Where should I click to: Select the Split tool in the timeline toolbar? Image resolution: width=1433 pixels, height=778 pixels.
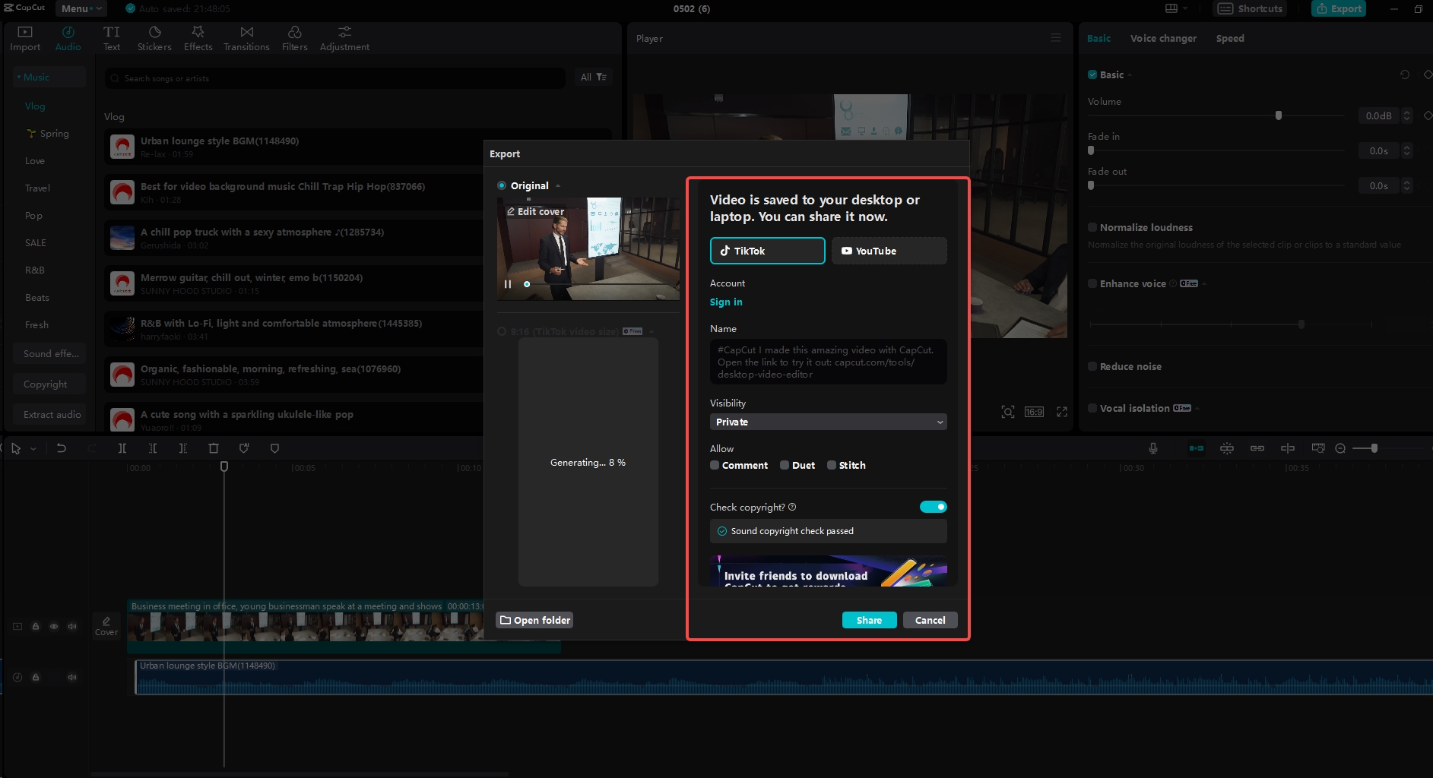click(x=122, y=448)
